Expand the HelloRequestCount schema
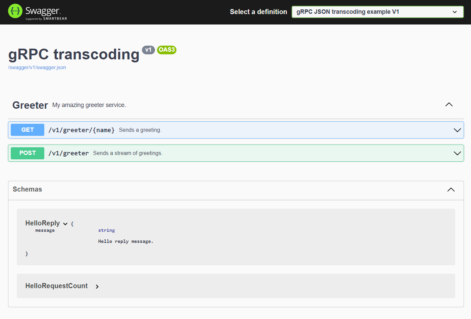Image resolution: width=471 pixels, height=319 pixels. [x=97, y=286]
